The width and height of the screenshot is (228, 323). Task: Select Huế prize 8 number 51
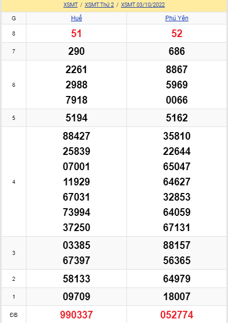[76, 34]
